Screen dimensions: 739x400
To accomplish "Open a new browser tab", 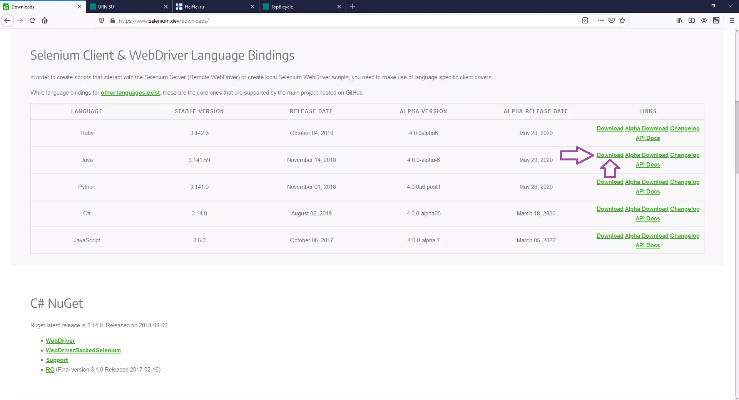I will [352, 6].
